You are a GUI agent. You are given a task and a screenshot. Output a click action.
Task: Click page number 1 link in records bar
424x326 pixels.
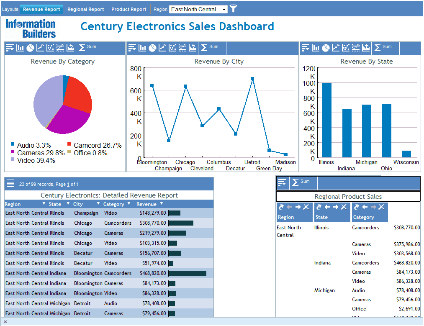68,185
